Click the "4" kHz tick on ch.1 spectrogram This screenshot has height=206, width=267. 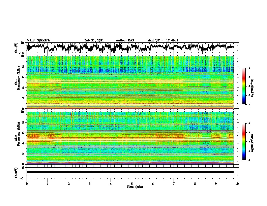[24, 88]
